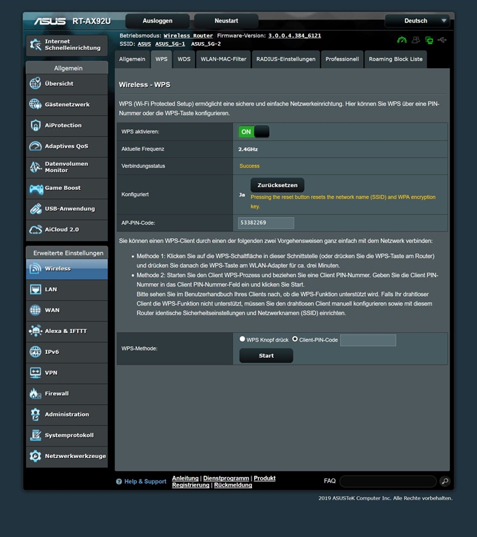Click the AiProtection shield icon
Screen dimensions: 477x537
point(35,125)
